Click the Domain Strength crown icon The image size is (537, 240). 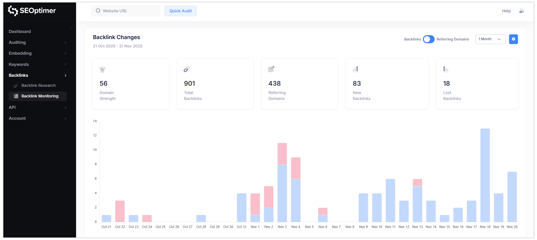pyautogui.click(x=102, y=69)
